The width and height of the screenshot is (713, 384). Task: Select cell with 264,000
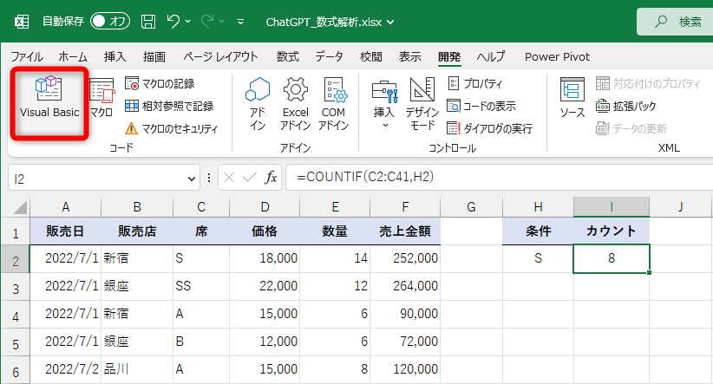(x=405, y=286)
